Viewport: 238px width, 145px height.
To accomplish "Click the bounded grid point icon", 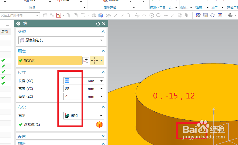I will 187,15.
